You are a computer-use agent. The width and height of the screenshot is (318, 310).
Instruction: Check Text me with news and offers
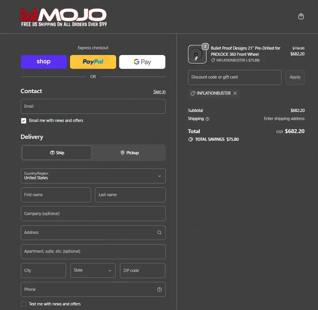tap(23, 304)
